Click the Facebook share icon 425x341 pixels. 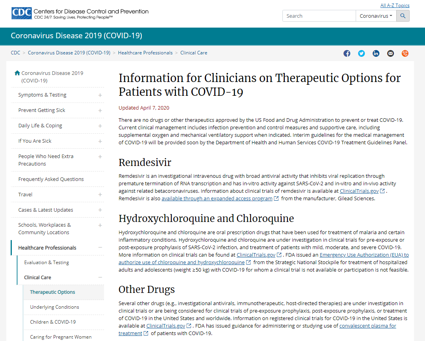click(347, 54)
